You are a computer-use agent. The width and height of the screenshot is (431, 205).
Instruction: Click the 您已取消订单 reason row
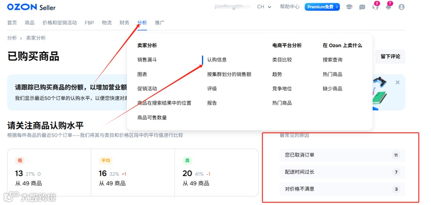tap(342, 155)
